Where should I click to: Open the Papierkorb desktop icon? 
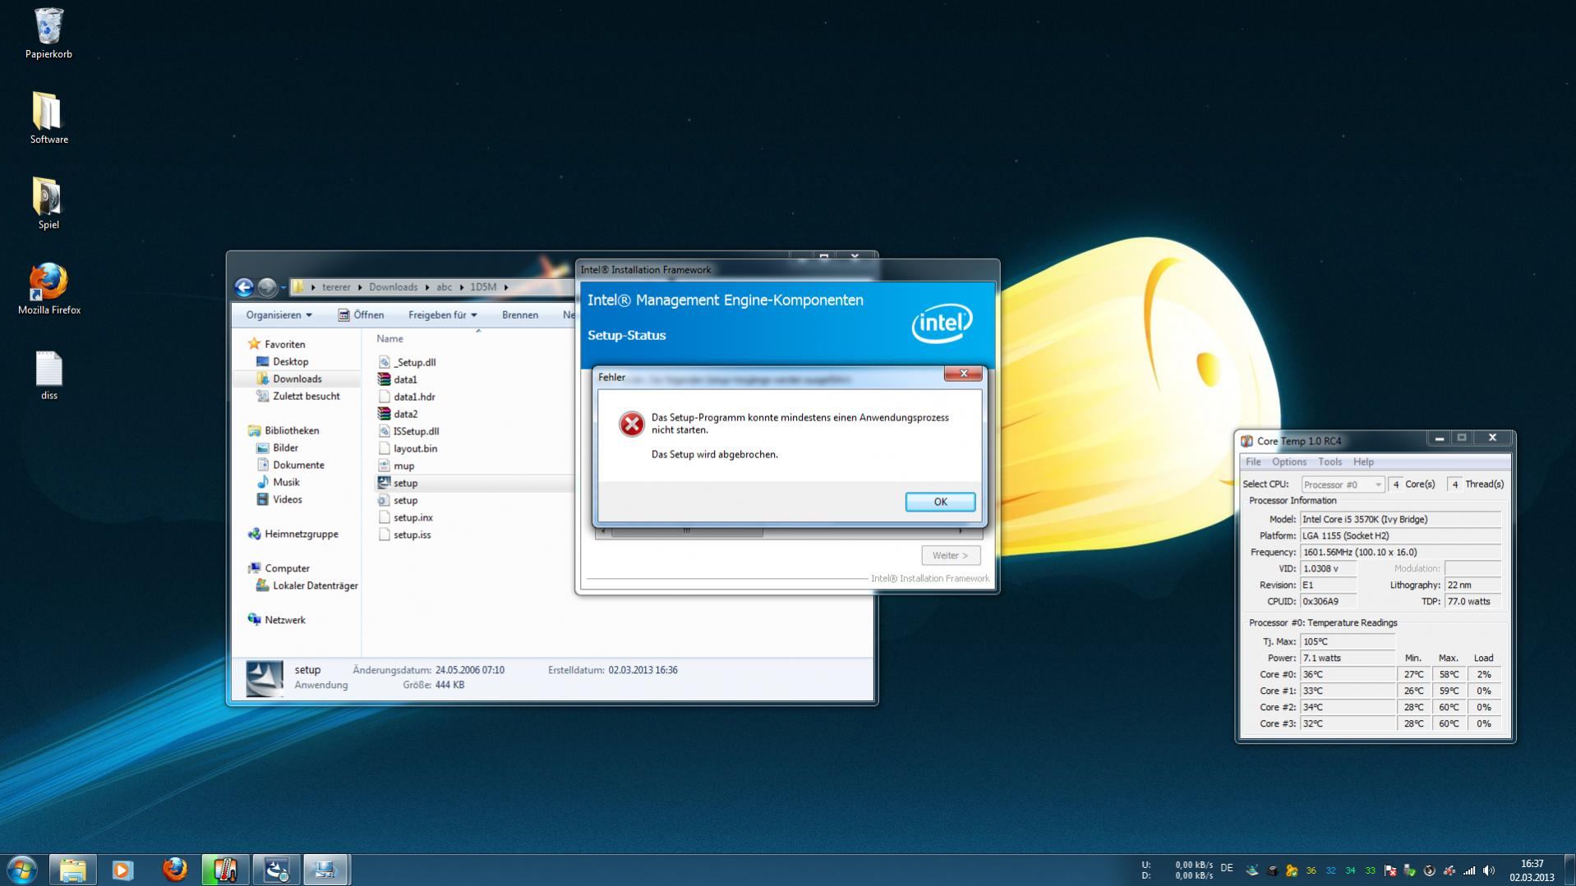tap(48, 33)
